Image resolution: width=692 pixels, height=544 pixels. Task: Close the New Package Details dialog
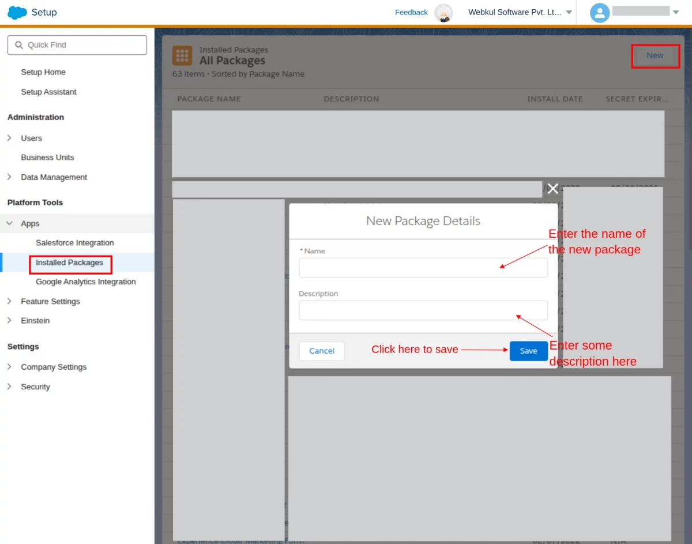pos(553,189)
